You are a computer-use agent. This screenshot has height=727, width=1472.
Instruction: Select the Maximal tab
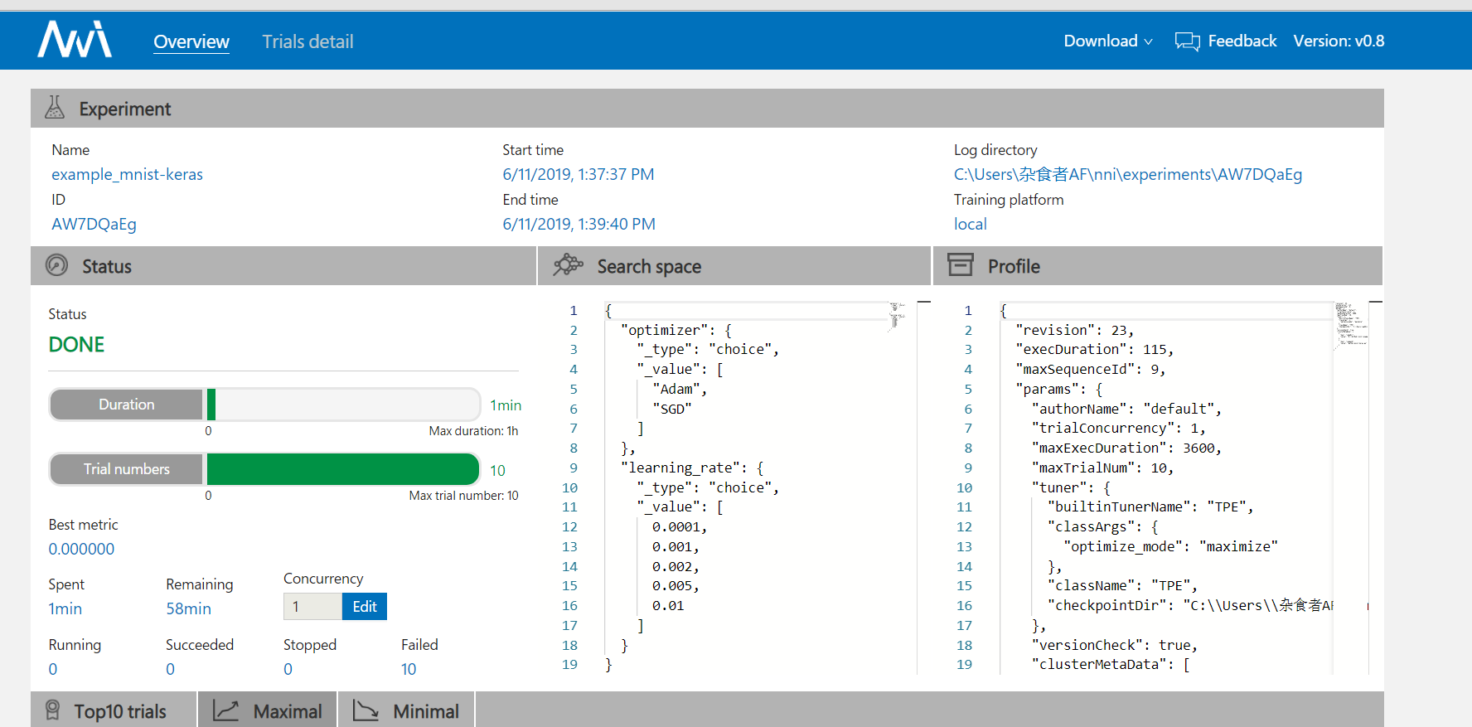coord(267,710)
